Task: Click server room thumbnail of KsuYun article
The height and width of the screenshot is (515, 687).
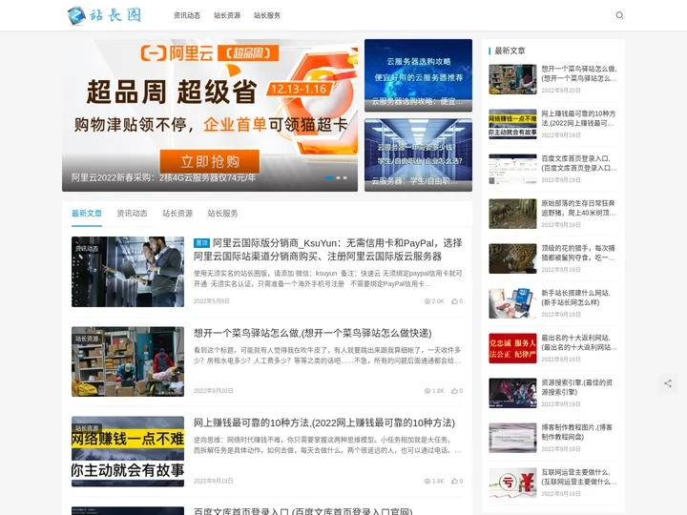Action: 128,272
